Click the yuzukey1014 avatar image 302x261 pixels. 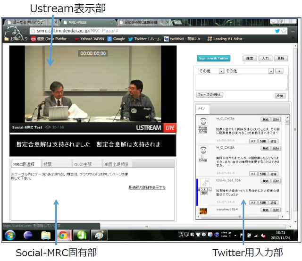tap(203, 211)
